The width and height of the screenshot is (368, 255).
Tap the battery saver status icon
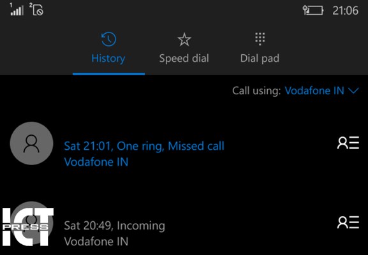(313, 11)
